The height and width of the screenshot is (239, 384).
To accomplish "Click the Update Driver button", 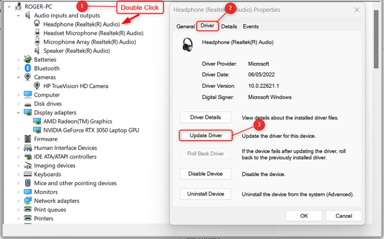I will [x=205, y=135].
